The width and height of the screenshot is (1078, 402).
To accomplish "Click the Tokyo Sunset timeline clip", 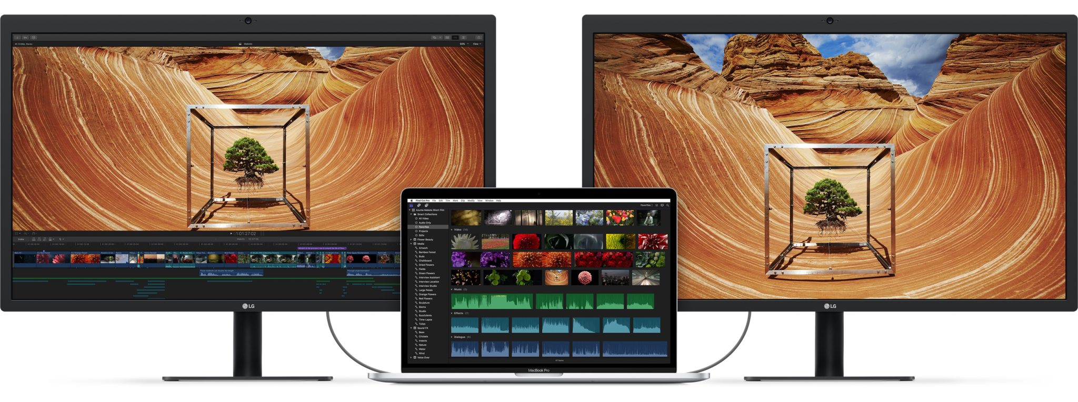I will 154,258.
